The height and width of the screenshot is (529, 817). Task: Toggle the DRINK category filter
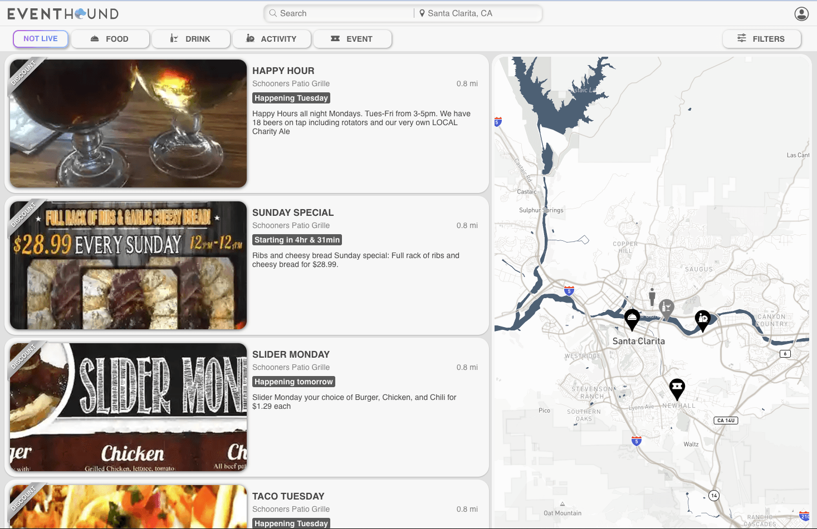click(x=190, y=39)
